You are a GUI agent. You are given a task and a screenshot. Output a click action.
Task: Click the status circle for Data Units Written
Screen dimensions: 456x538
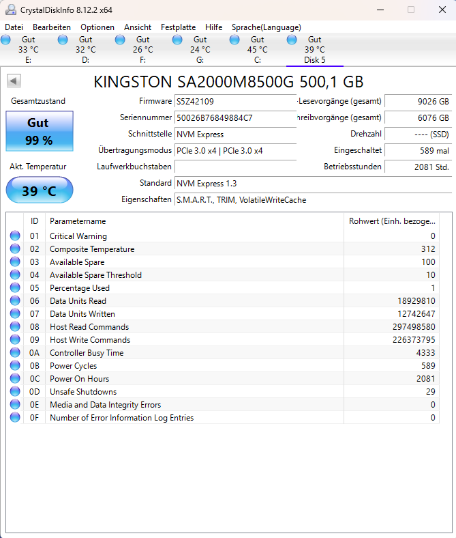[15, 313]
